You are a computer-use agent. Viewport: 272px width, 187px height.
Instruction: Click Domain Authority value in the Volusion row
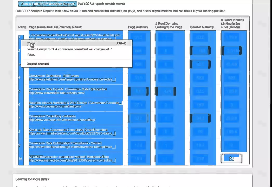(x=200, y=118)
